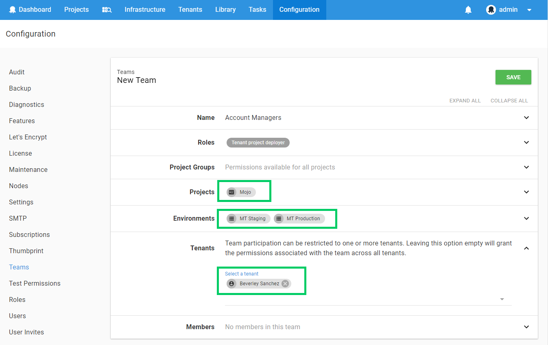Select the Configuration tab
The width and height of the screenshot is (548, 345).
click(x=299, y=10)
